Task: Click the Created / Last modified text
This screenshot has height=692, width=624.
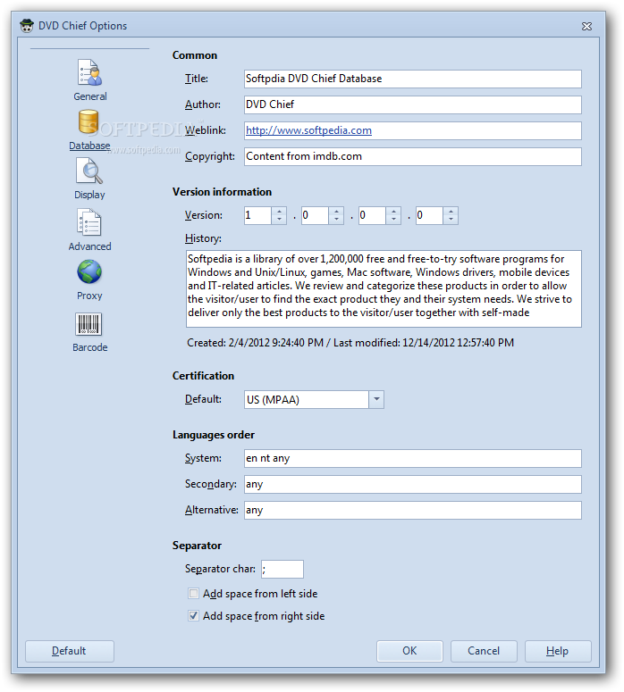Action: coord(350,343)
